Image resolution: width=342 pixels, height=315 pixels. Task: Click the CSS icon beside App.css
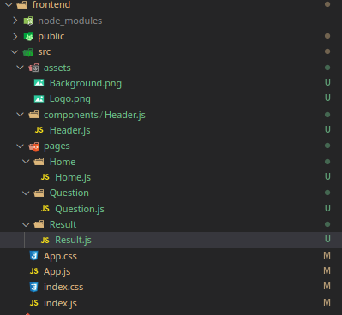click(33, 256)
